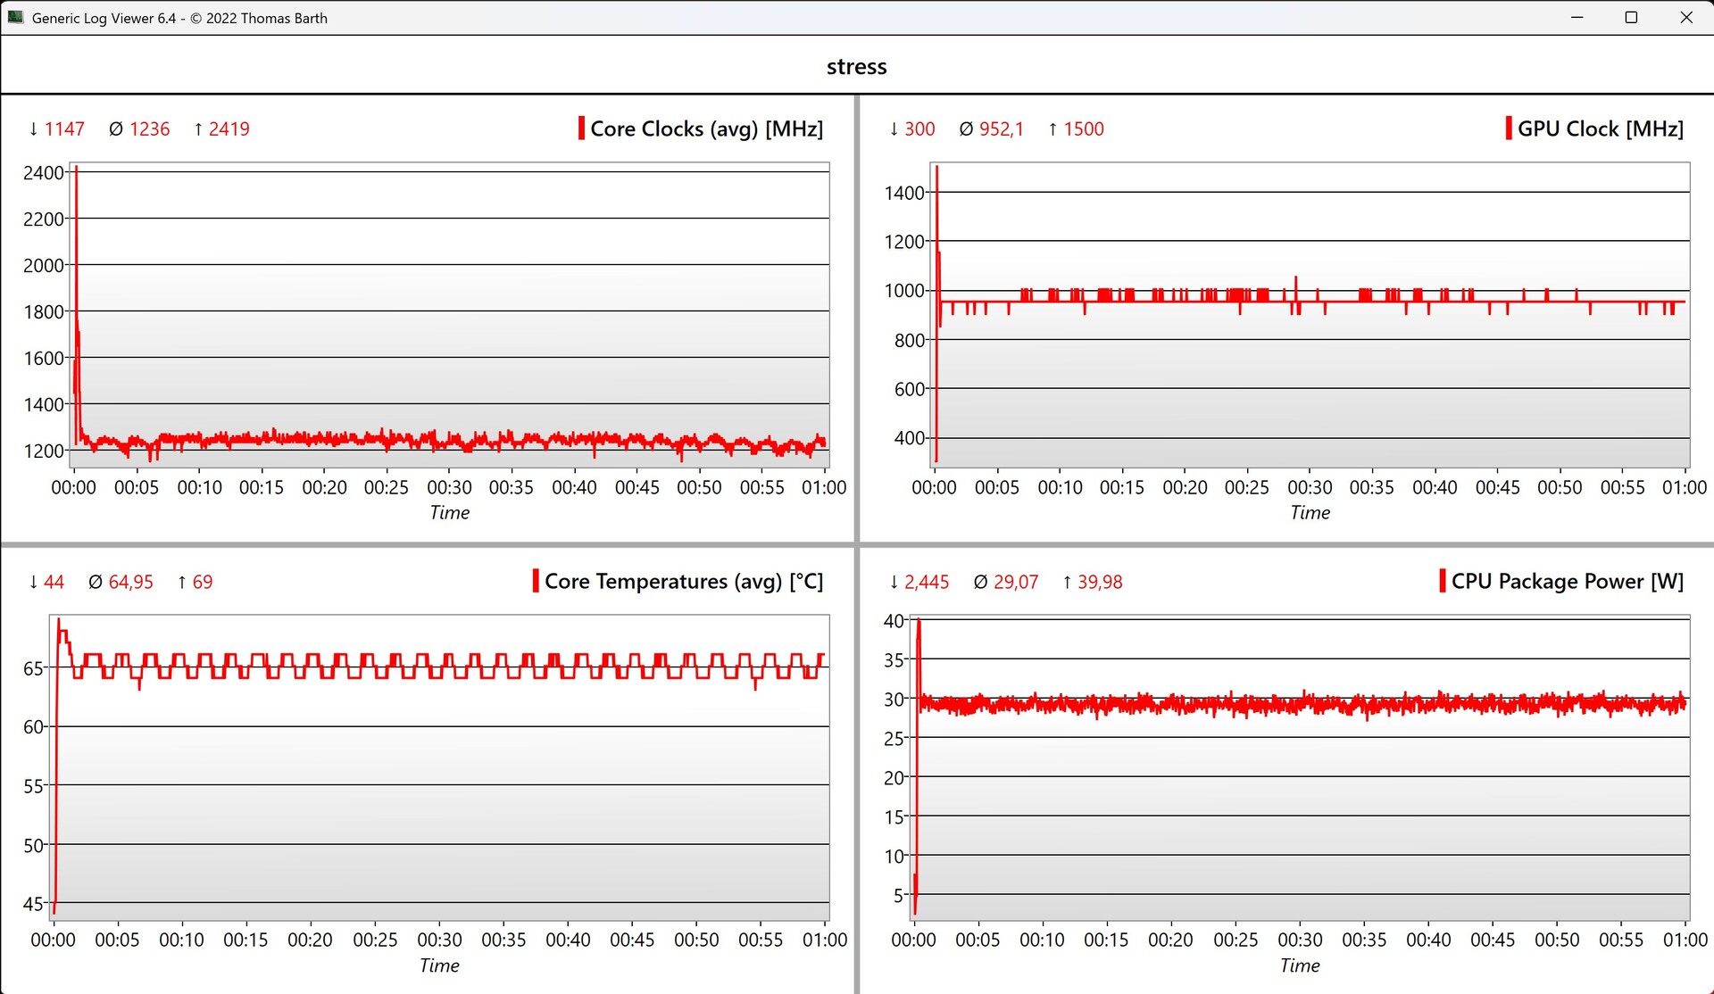Click the Generic Log Viewer app icon

coord(15,17)
